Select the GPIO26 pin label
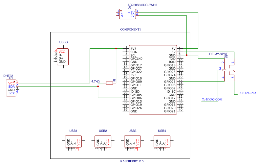The width and height of the screenshot is (260, 166). tap(136, 108)
